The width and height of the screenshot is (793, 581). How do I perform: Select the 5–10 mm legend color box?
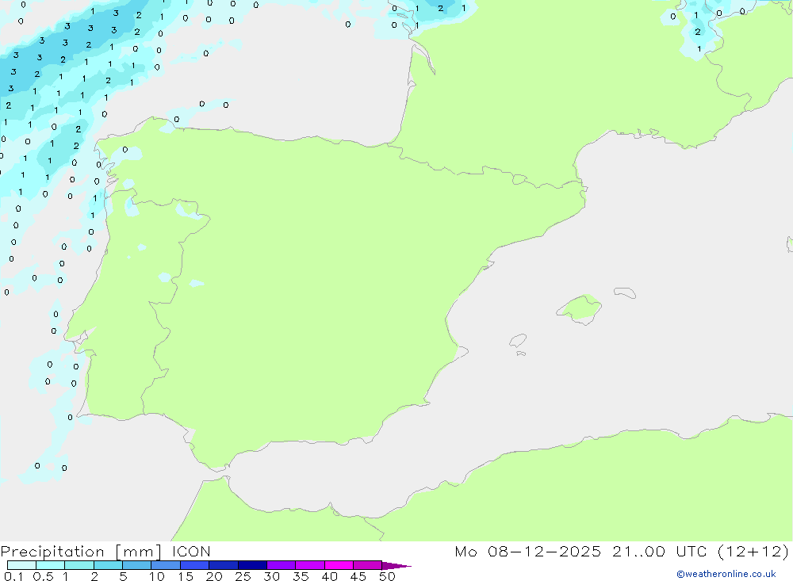click(x=137, y=565)
